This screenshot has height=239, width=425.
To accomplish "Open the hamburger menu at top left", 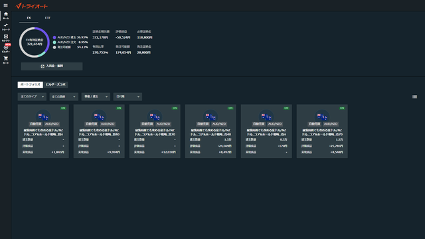I will click(5, 5).
